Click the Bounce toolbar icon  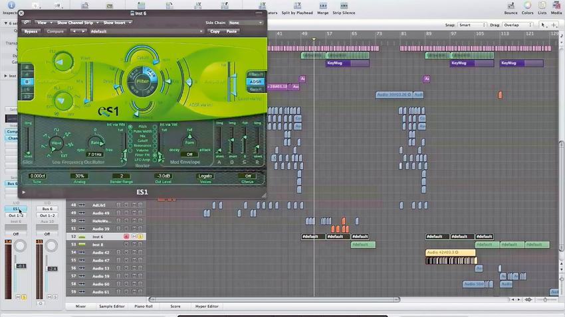(x=510, y=5)
